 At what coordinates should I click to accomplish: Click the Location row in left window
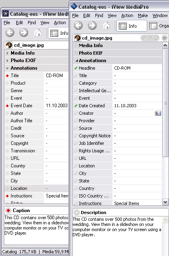36,188
